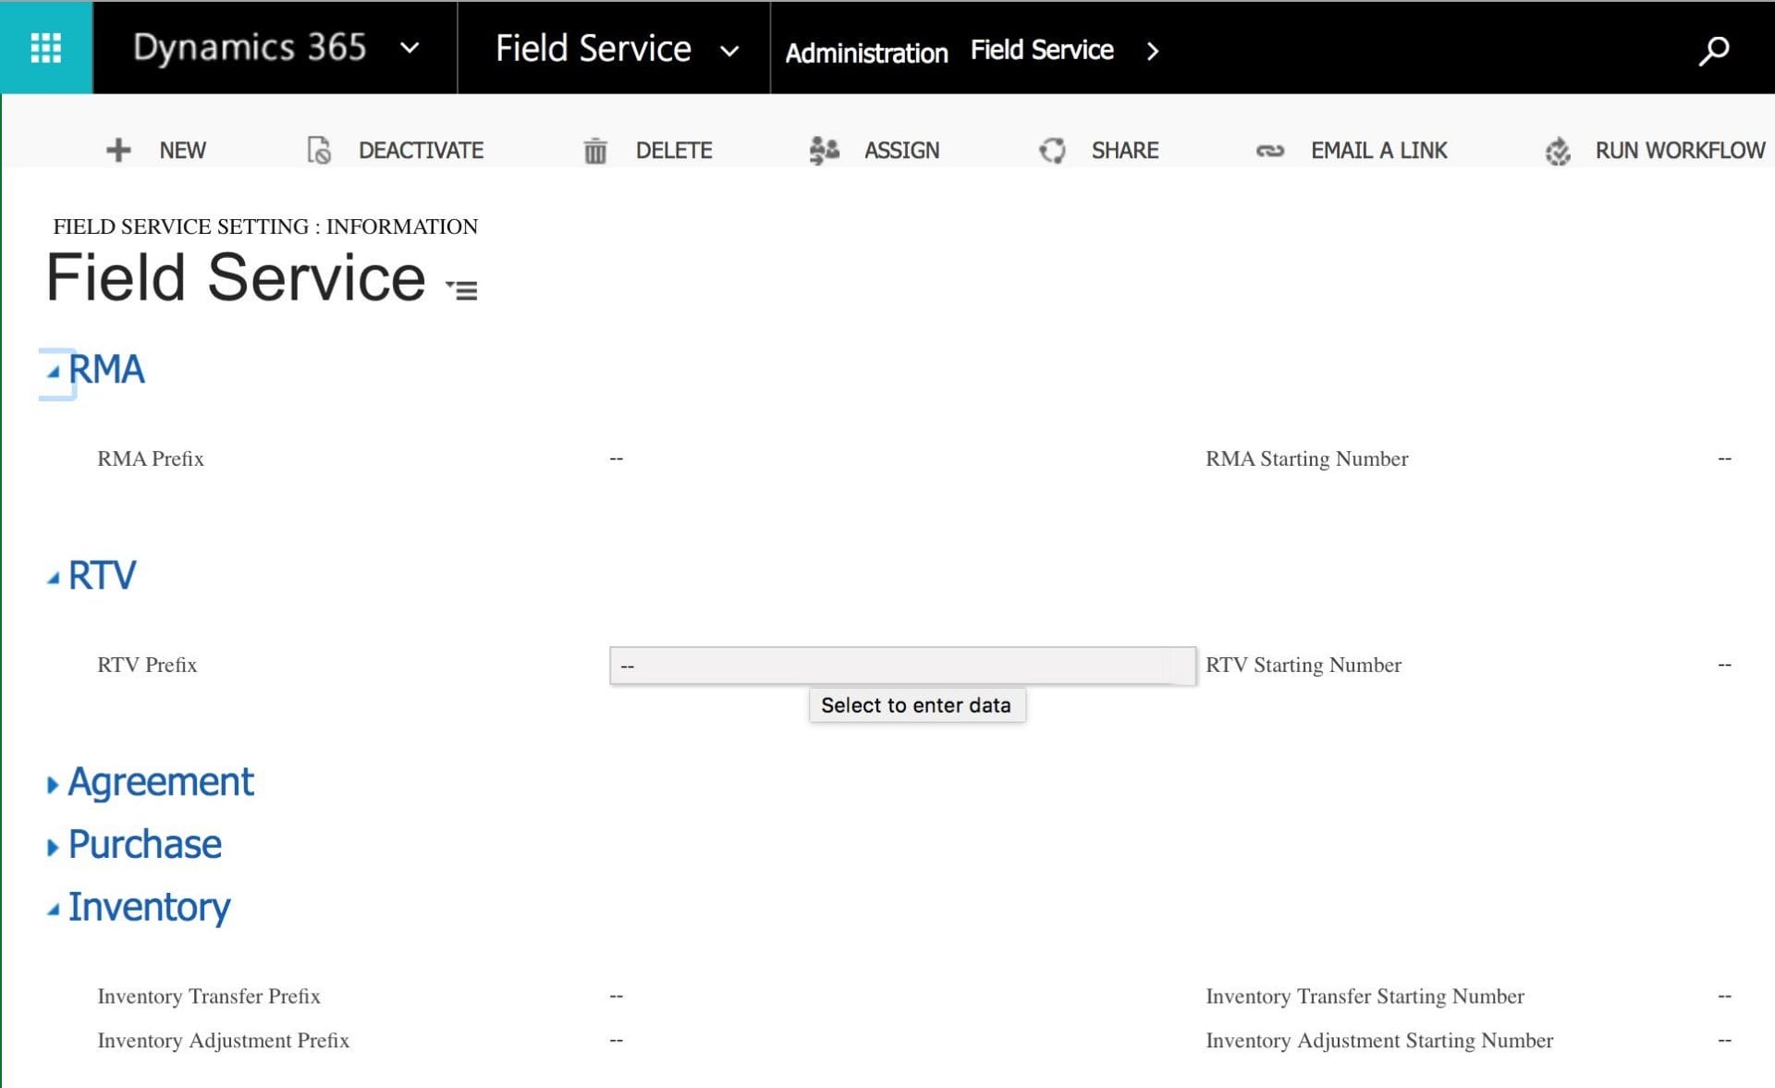1775x1088 pixels.
Task: Select the New plus icon
Action: [x=117, y=150]
